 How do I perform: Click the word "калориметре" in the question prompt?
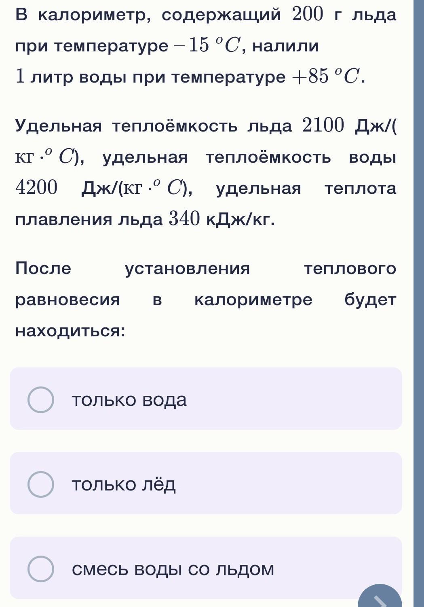[253, 300]
